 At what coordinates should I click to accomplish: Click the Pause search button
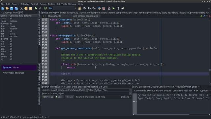[x=69, y=97]
